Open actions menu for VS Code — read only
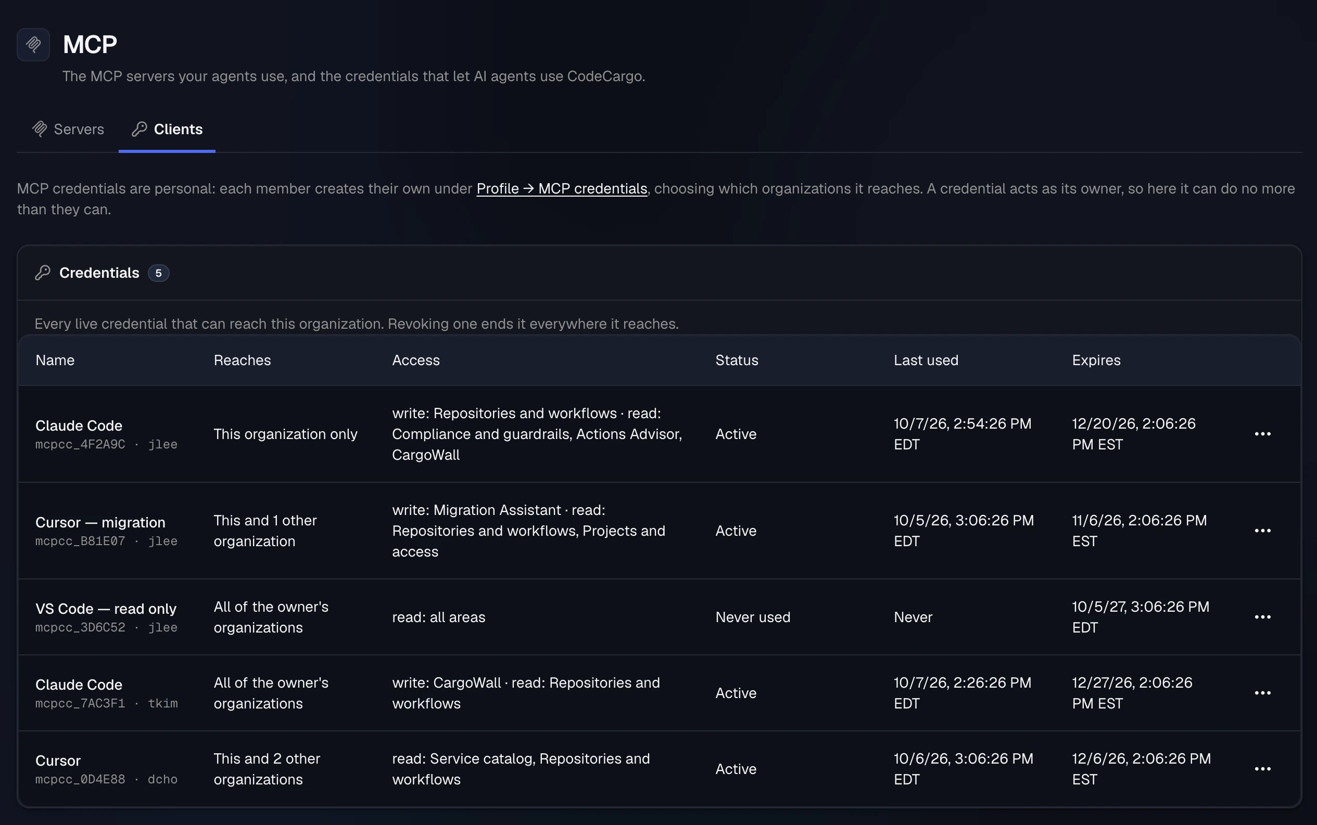This screenshot has height=825, width=1317. [x=1262, y=617]
